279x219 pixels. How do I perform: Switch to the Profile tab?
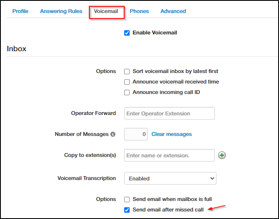pyautogui.click(x=20, y=11)
